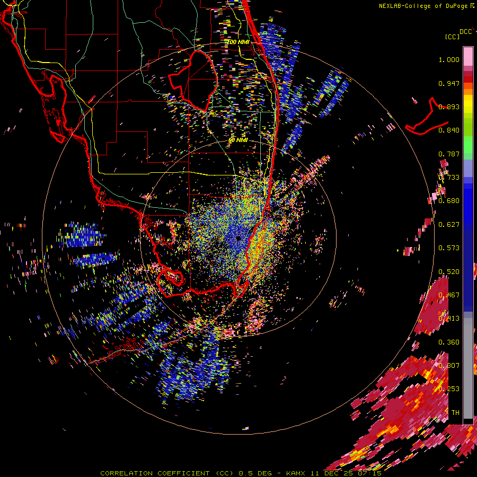477x477 pixels.
Task: Pick the bright green segment of color bar
Action: click(x=468, y=145)
